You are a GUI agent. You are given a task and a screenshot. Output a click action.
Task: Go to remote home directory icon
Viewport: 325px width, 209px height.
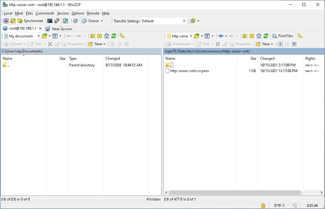pos(259,36)
